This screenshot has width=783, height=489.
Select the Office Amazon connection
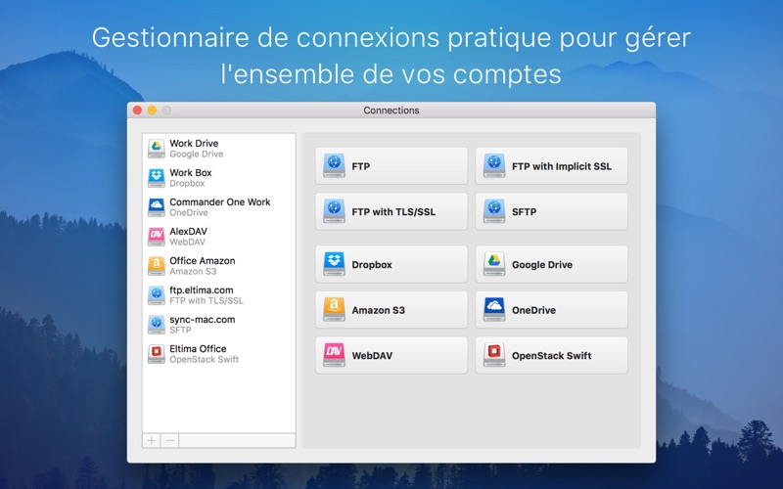218,266
